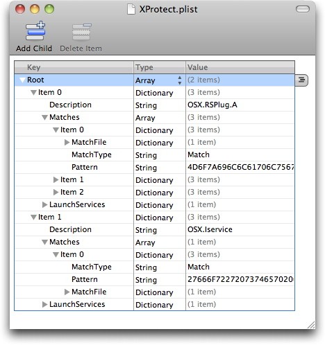This screenshot has width=325, height=345.
Task: Click the row options button beside Root row
Action: 301,80
